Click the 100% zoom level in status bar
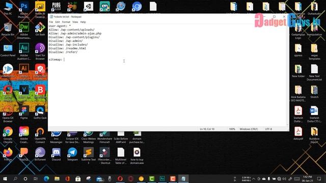 pos(232,129)
